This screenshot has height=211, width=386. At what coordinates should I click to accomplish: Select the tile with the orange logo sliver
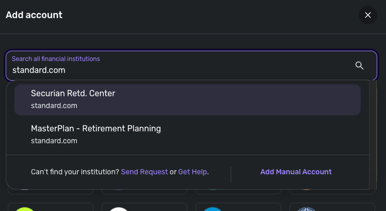point(332,193)
